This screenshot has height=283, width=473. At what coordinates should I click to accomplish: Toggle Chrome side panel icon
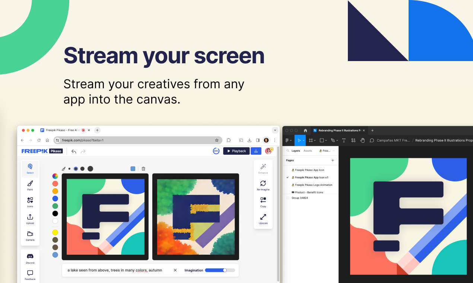258,140
